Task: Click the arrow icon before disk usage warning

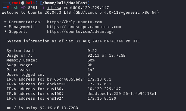Action: click(x=9, y=108)
